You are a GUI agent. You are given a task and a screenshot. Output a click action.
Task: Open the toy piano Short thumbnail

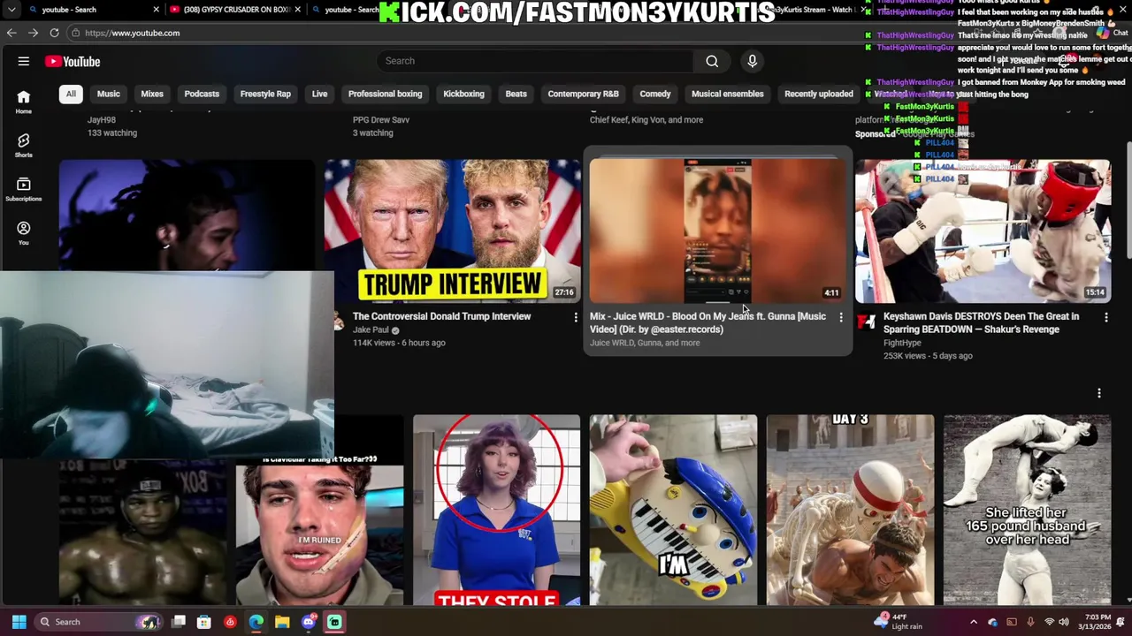click(x=673, y=510)
